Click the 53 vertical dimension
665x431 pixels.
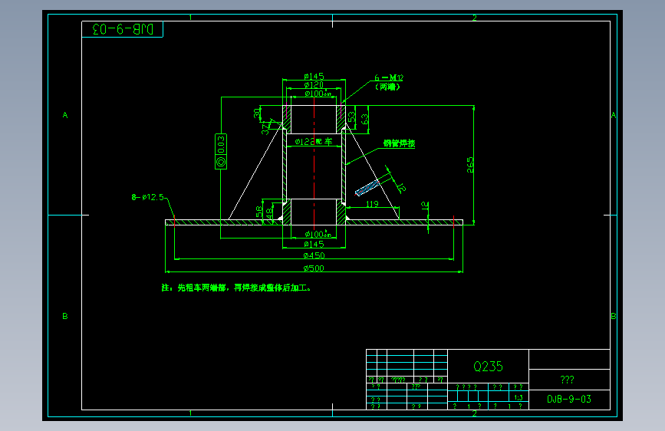tap(352, 117)
